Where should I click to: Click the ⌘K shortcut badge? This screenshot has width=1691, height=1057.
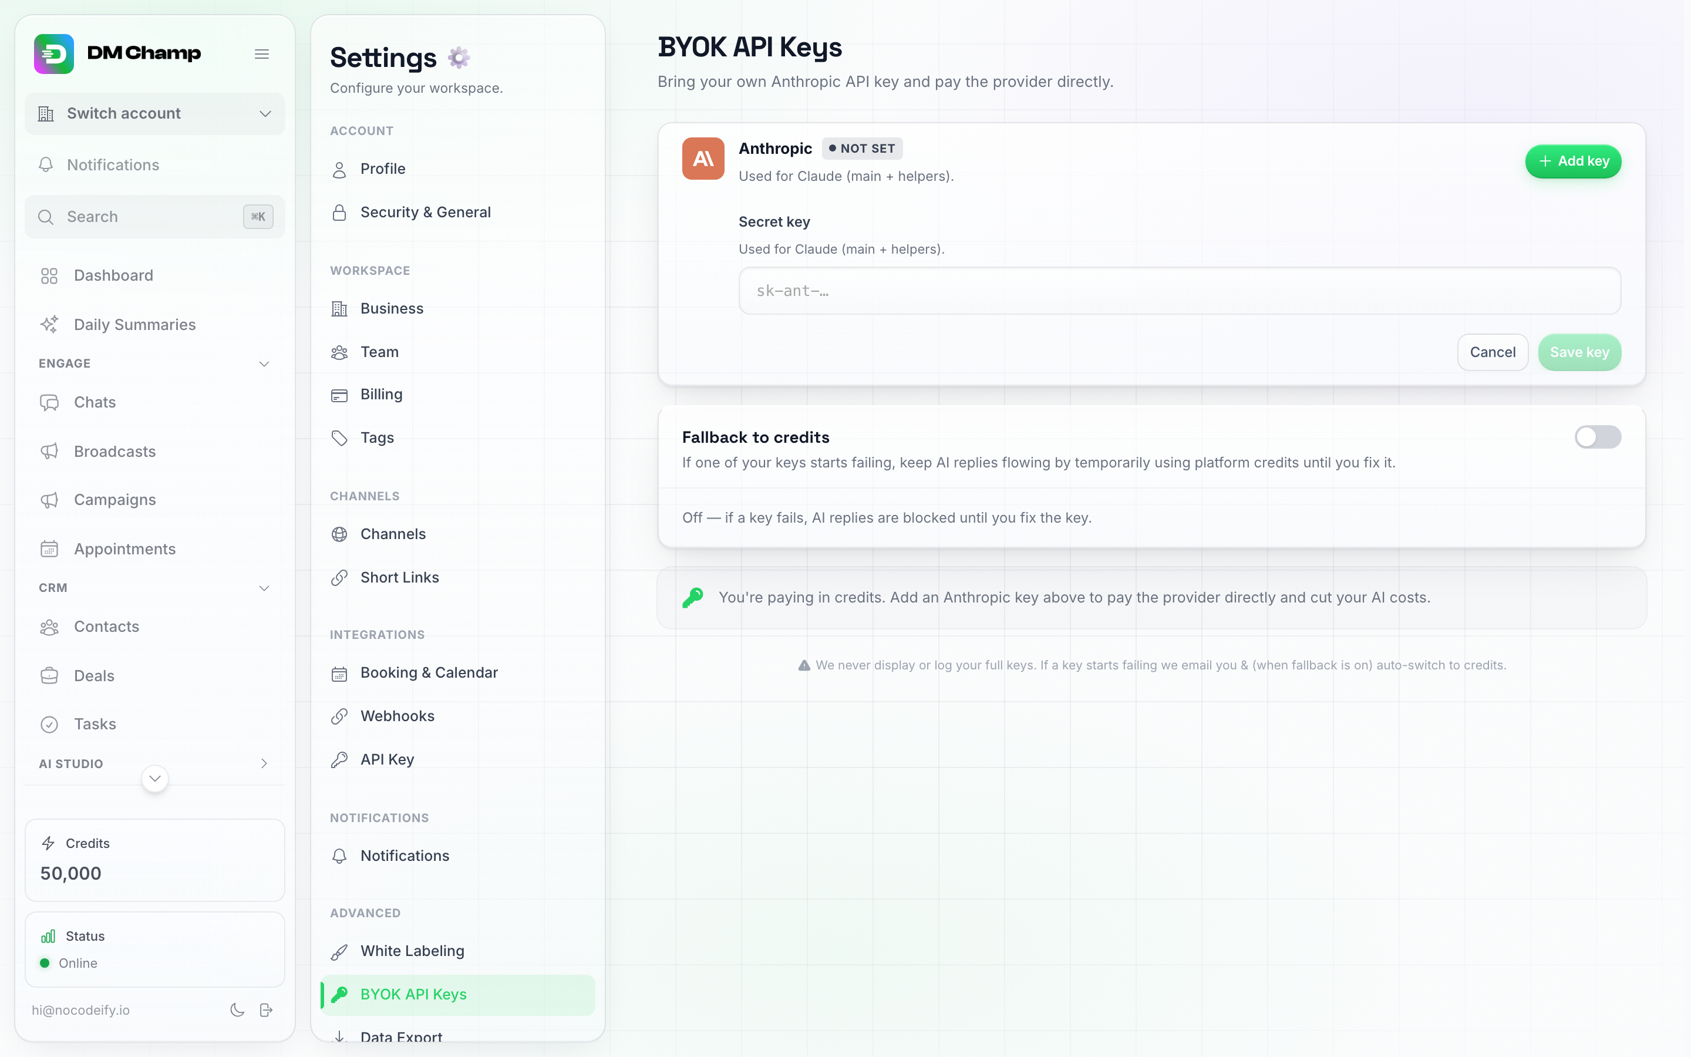(258, 217)
